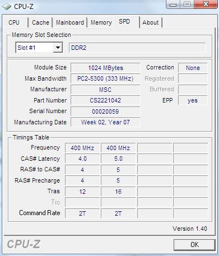Click the Module Size label
The width and height of the screenshot is (219, 256).
tap(50, 67)
